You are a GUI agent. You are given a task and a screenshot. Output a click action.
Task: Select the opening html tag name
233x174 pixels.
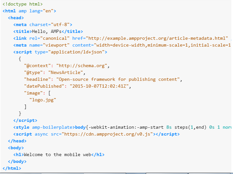click(10, 11)
